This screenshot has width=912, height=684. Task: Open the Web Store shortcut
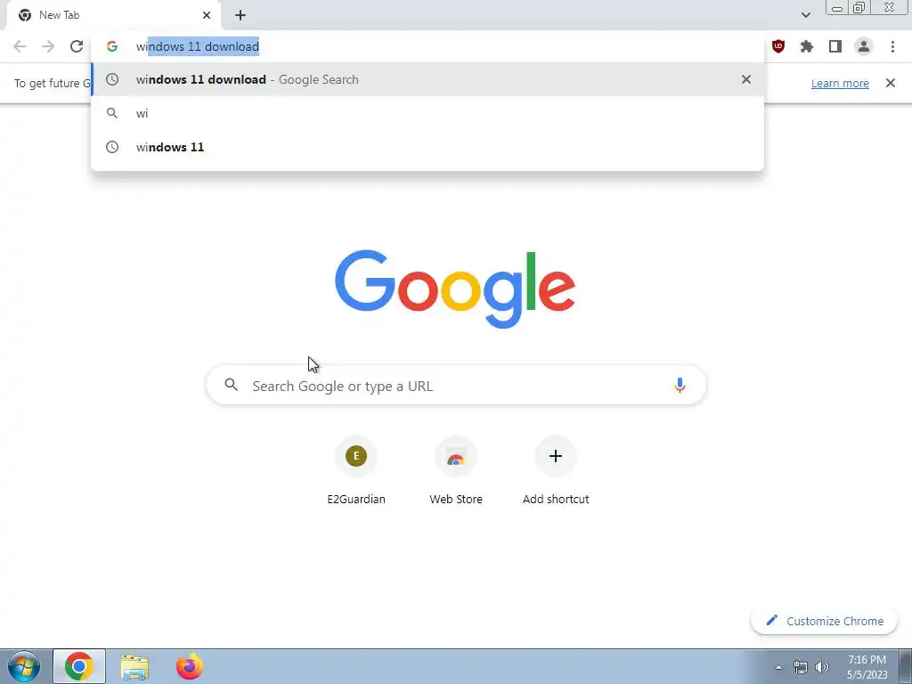(x=456, y=472)
